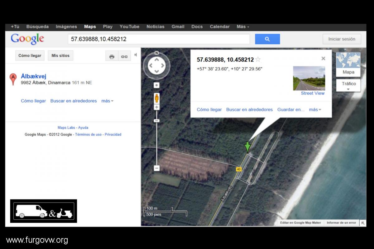Click Buscar en alrededores in bubble
374x249 pixels.
[x=249, y=110]
